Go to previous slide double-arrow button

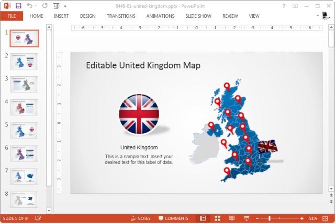coord(331,195)
